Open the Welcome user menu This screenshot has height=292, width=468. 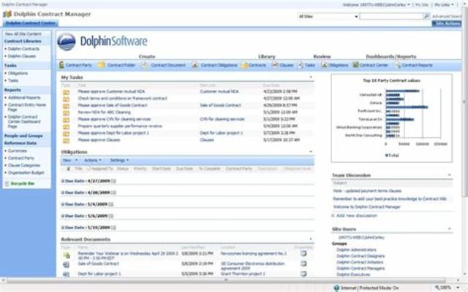[x=376, y=5]
